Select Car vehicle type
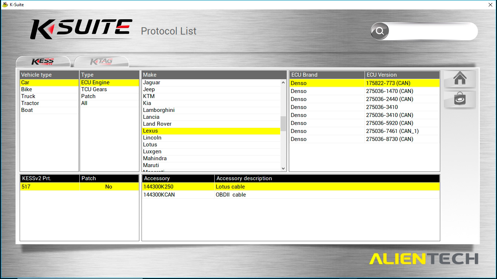The height and width of the screenshot is (279, 497). (x=49, y=82)
